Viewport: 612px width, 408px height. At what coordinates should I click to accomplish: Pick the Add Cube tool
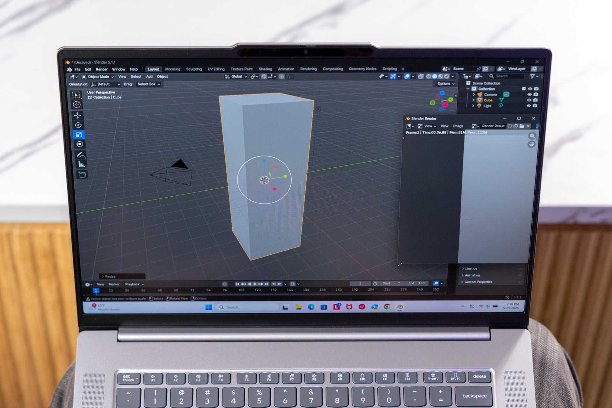click(x=82, y=175)
